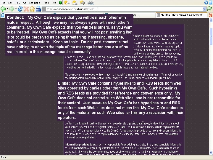
Task: Click the vertical scrollbar thumb
Action: (x=211, y=36)
